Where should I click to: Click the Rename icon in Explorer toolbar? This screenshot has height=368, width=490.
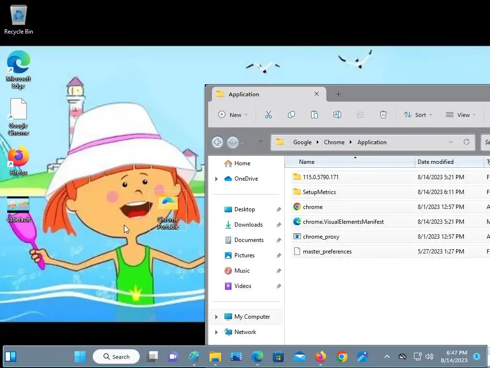click(x=337, y=115)
